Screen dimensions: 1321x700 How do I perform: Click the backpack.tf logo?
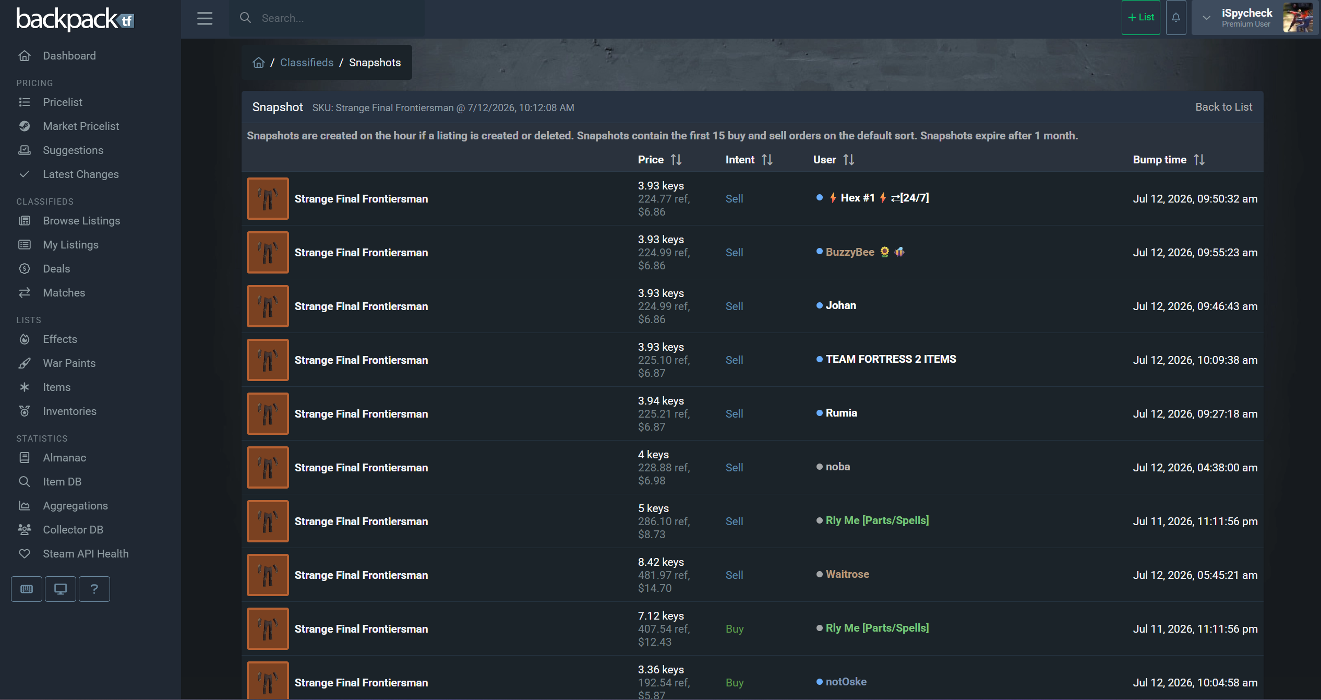pos(75,19)
